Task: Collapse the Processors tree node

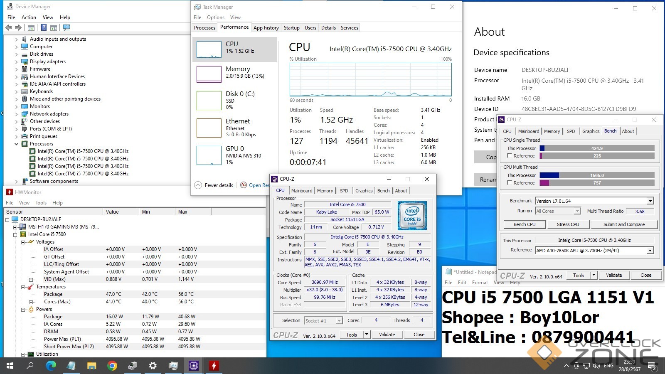Action: click(17, 144)
